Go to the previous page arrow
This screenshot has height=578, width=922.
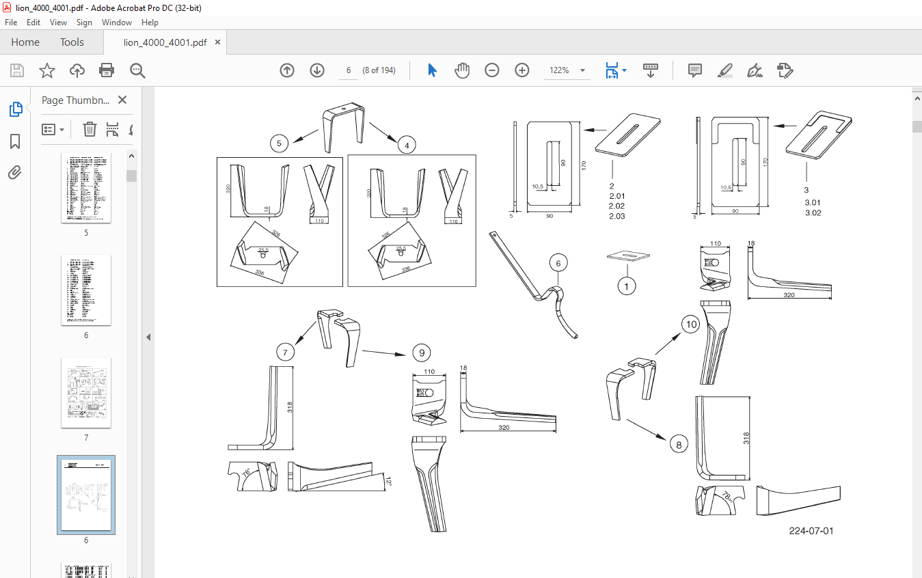pyautogui.click(x=287, y=70)
